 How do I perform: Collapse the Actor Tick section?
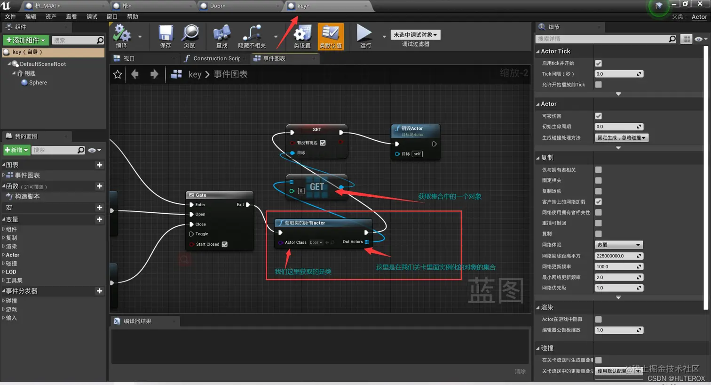point(538,51)
